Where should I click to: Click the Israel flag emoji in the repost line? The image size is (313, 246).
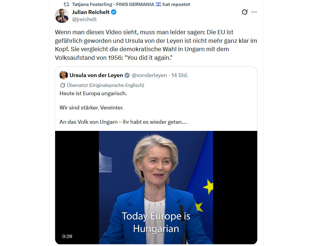(158, 4)
